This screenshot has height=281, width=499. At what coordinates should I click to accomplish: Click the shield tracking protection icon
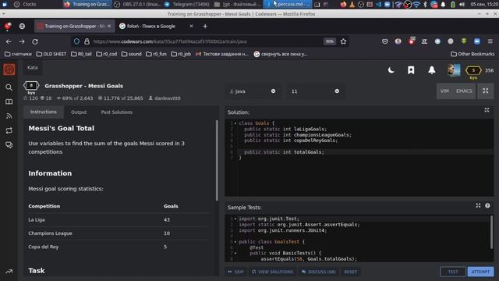pyautogui.click(x=76, y=41)
